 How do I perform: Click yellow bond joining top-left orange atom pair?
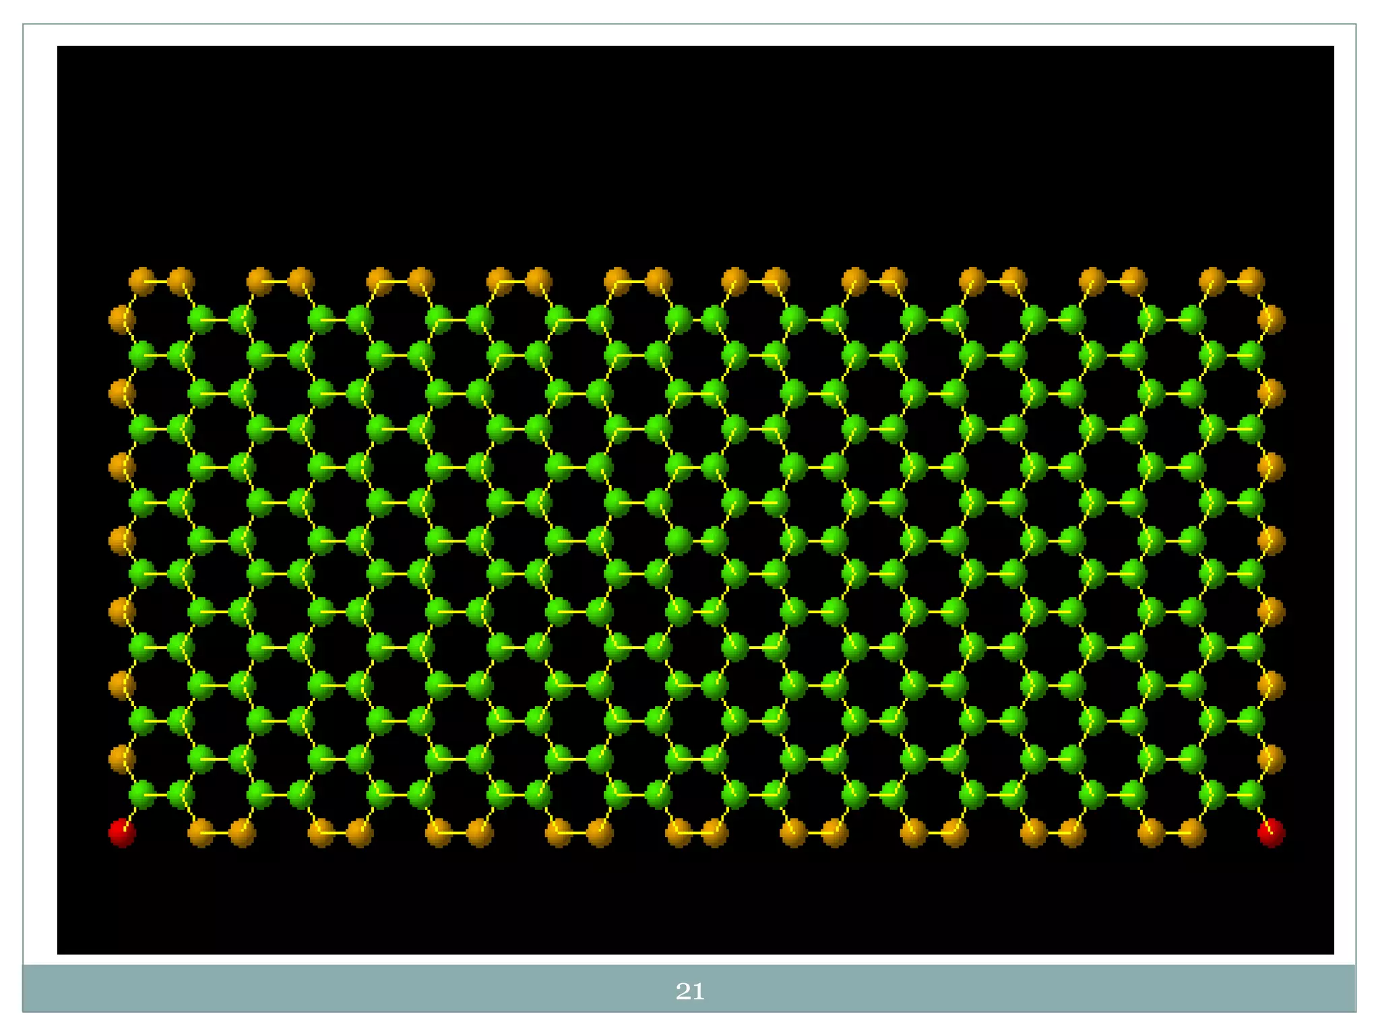pyautogui.click(x=162, y=282)
